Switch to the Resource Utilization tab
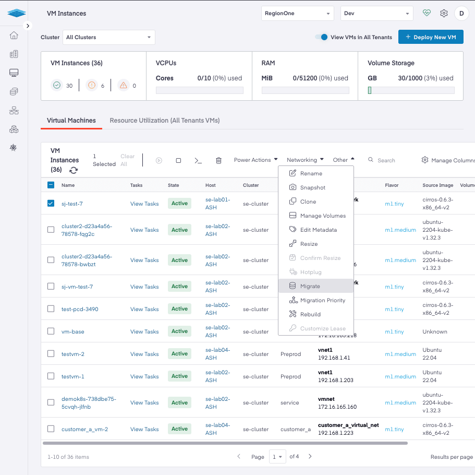This screenshot has height=475, width=475. coord(164,121)
